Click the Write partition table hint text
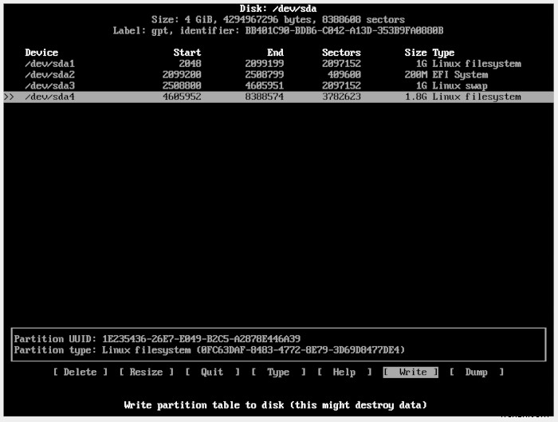 (276, 405)
